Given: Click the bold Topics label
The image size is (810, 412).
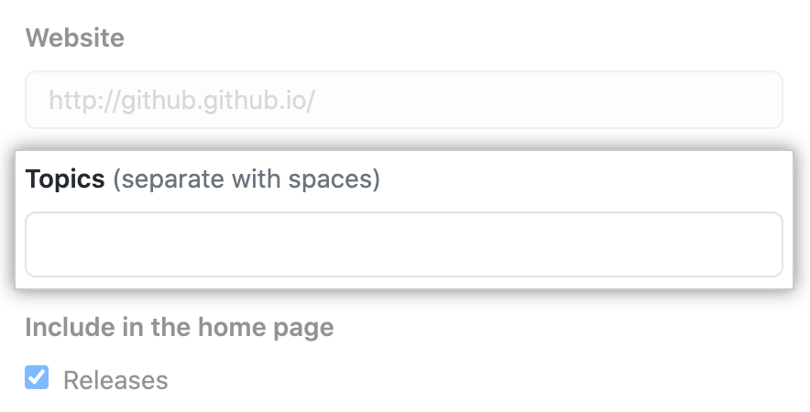Looking at the screenshot, I should coord(65,179).
